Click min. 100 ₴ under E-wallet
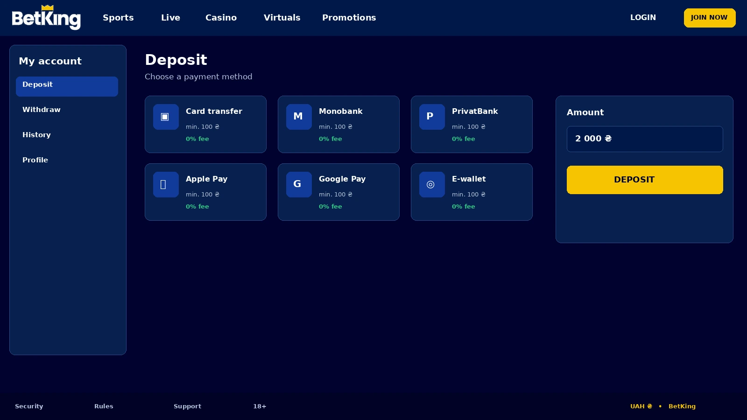 (x=469, y=195)
